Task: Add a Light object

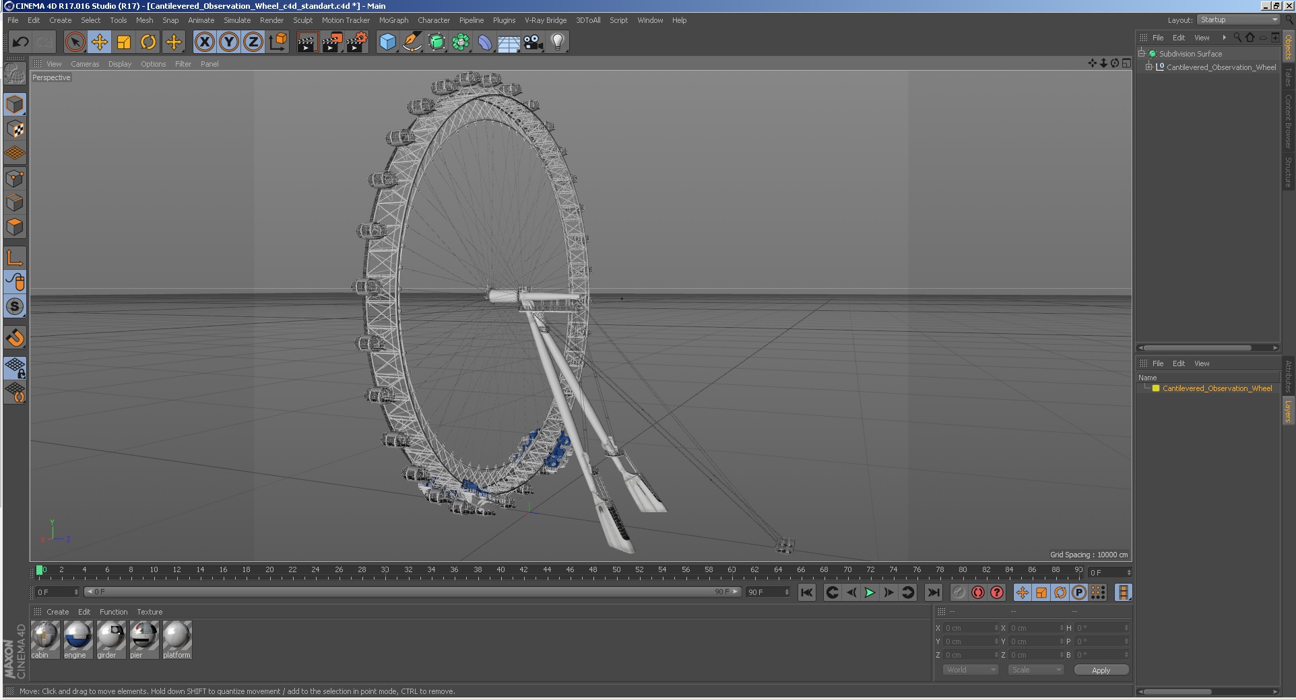Action: coord(558,42)
